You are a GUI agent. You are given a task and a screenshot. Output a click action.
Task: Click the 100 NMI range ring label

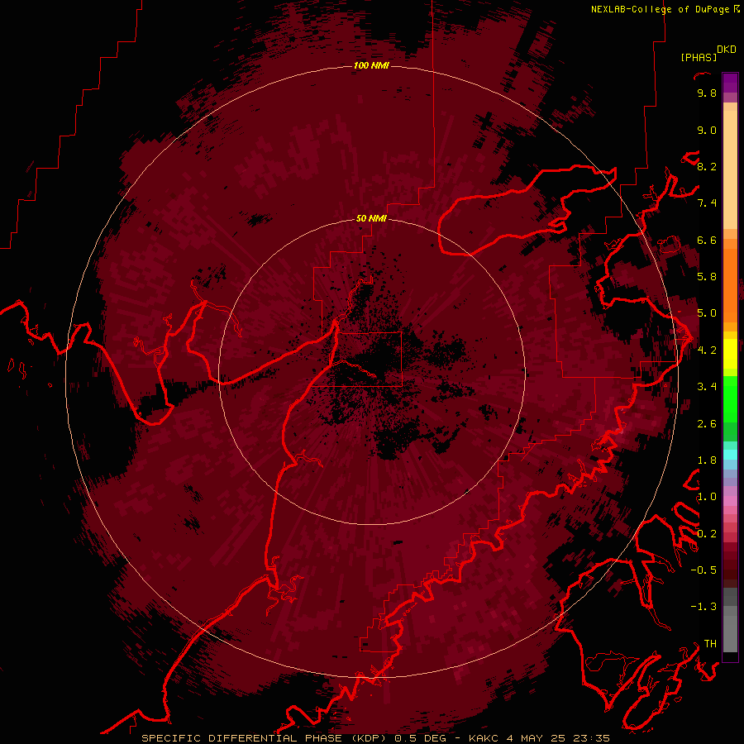pos(371,65)
